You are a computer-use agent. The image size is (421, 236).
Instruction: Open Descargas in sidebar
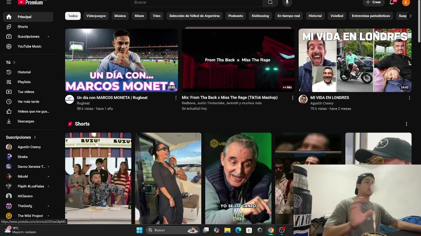coord(28,121)
